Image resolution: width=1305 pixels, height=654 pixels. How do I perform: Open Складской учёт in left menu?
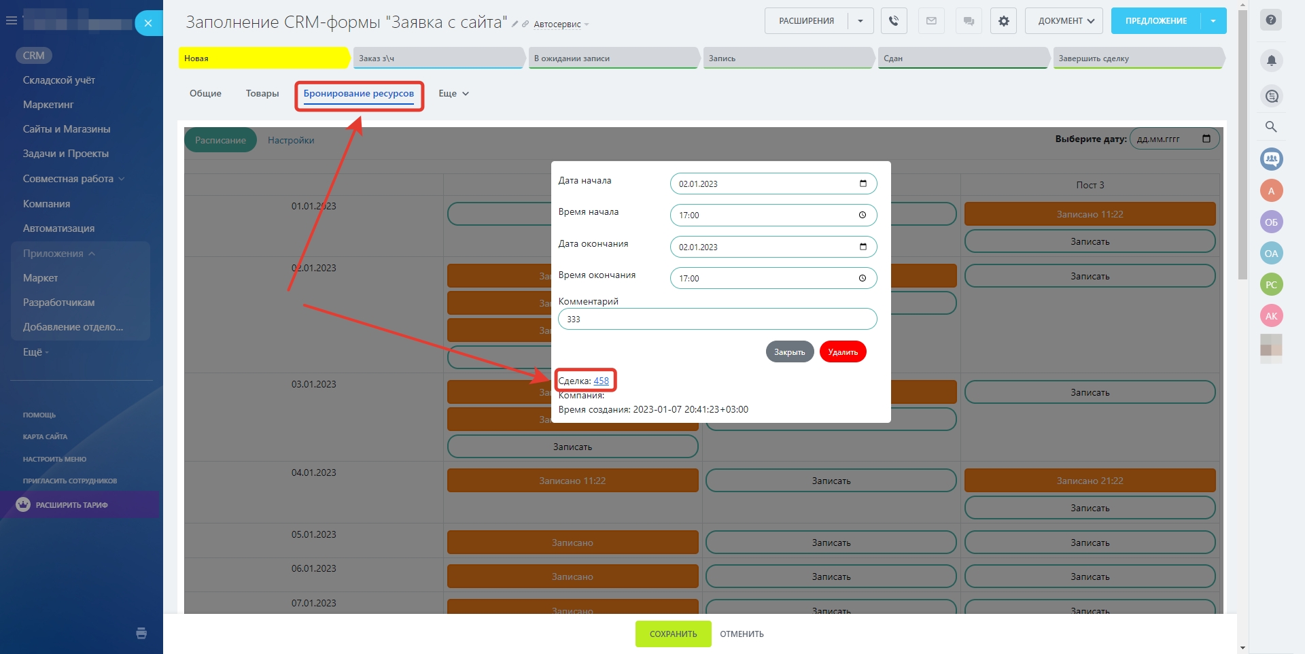coord(59,80)
